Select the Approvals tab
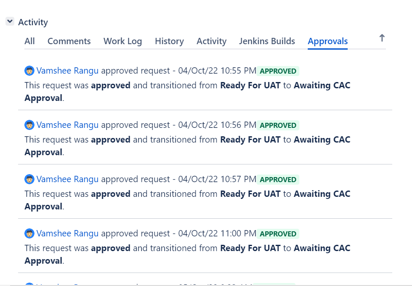Screen dimensions: 412x286 [x=327, y=41]
